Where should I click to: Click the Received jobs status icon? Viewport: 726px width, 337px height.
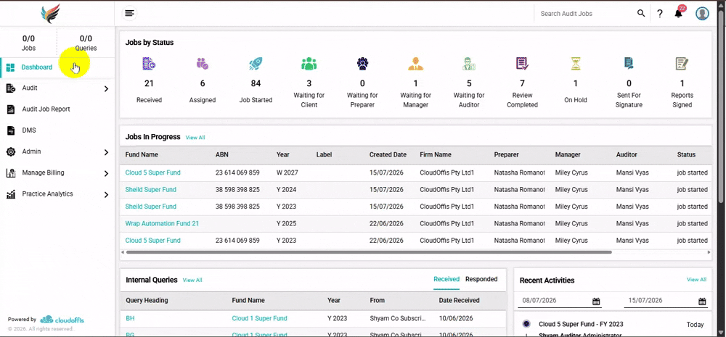[x=149, y=64]
